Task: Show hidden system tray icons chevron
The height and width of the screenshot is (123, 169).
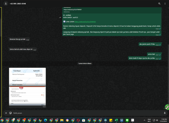Action: [144, 120]
